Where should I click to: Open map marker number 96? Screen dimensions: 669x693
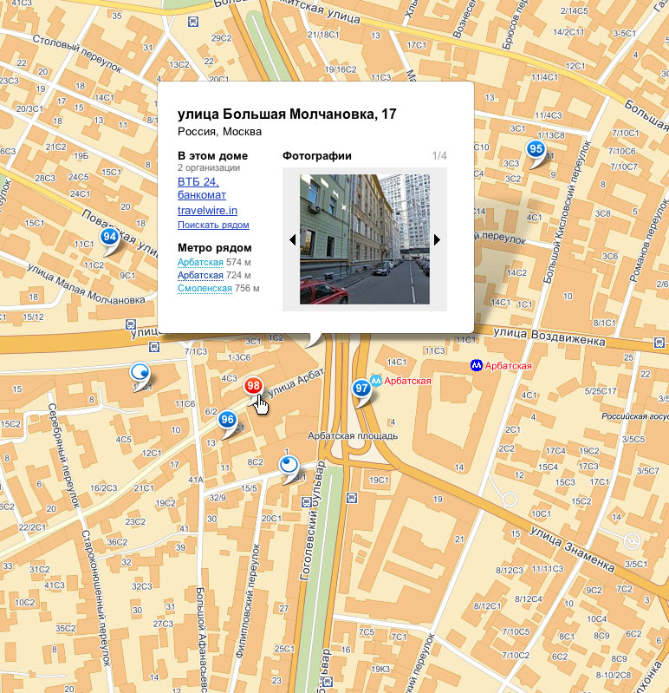227,420
